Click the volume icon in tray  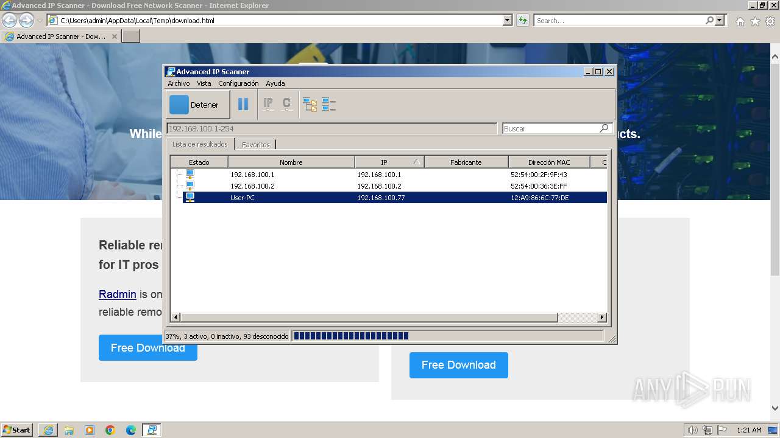point(692,430)
